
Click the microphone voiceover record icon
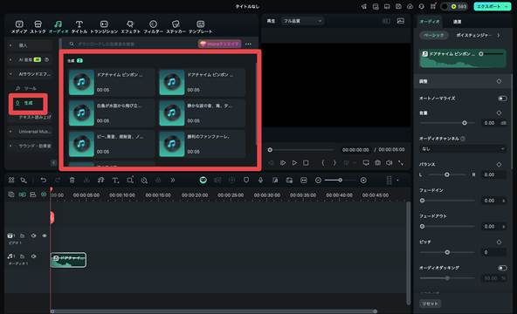[x=260, y=180]
